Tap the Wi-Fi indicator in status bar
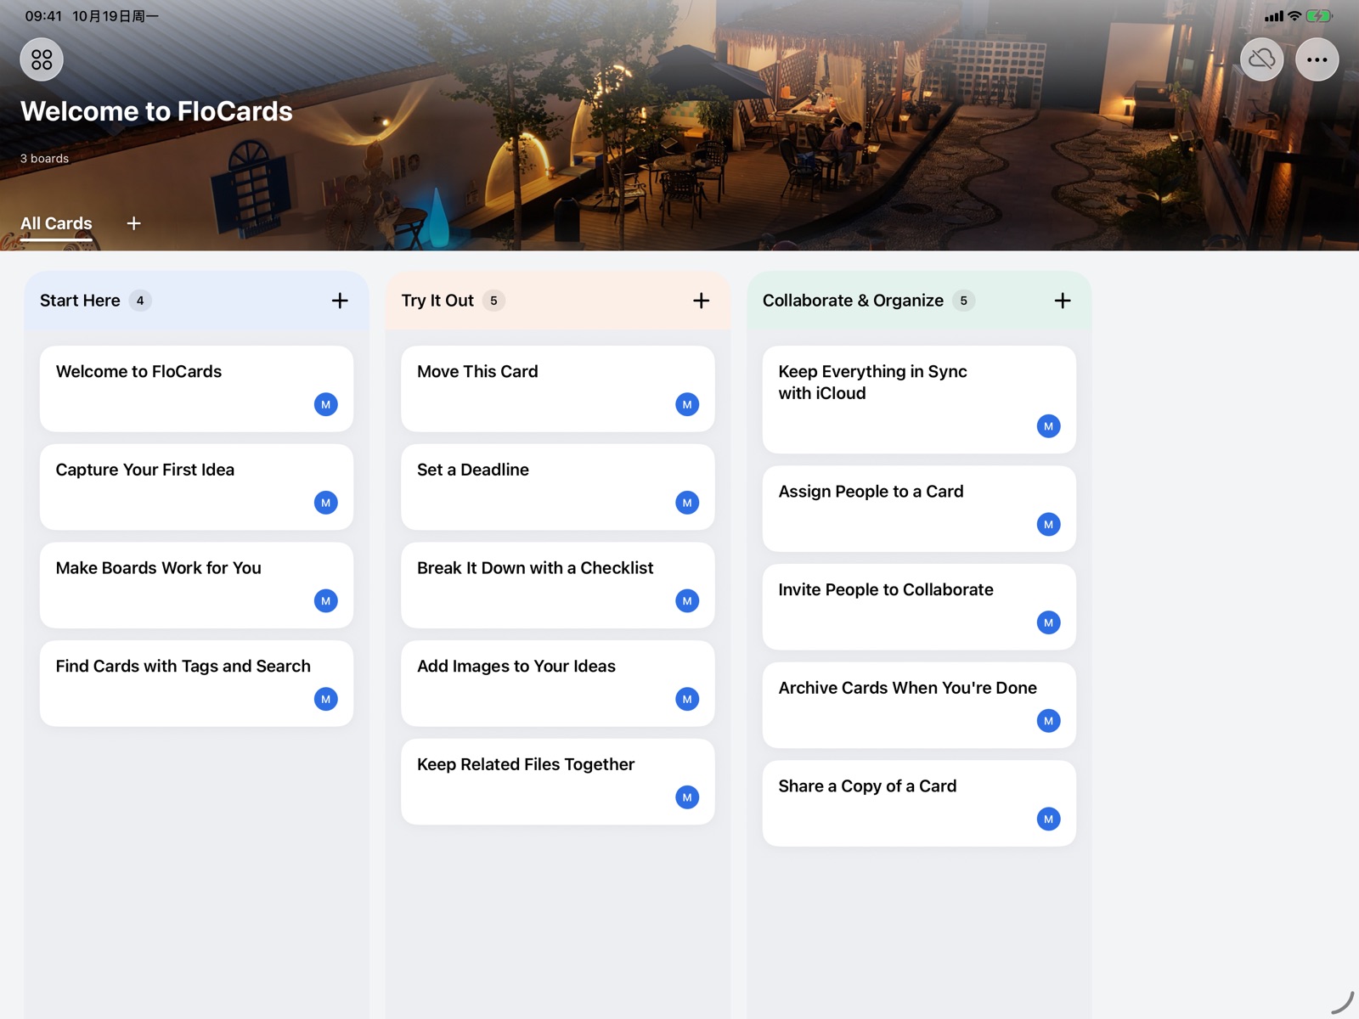The image size is (1359, 1019). point(1294,16)
